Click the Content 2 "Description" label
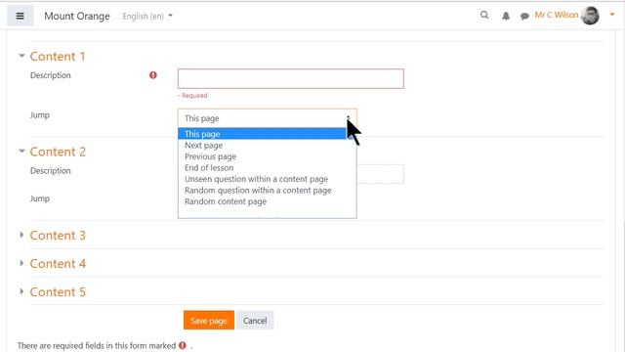This screenshot has width=625, height=352. (51, 171)
